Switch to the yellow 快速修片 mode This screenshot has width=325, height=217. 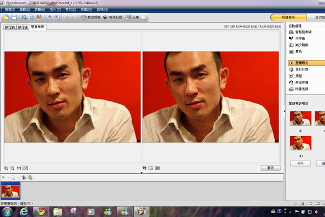tap(289, 17)
